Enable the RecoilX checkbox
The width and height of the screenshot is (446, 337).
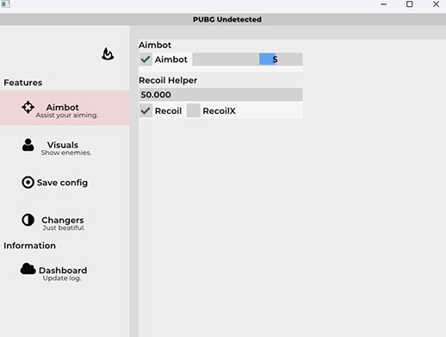click(x=194, y=110)
